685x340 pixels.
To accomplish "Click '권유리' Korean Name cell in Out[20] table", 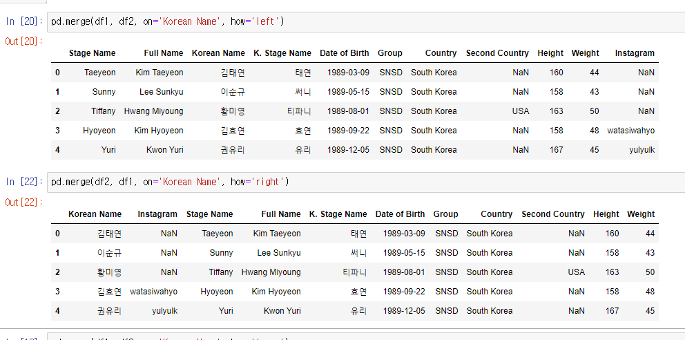I will click(233, 150).
